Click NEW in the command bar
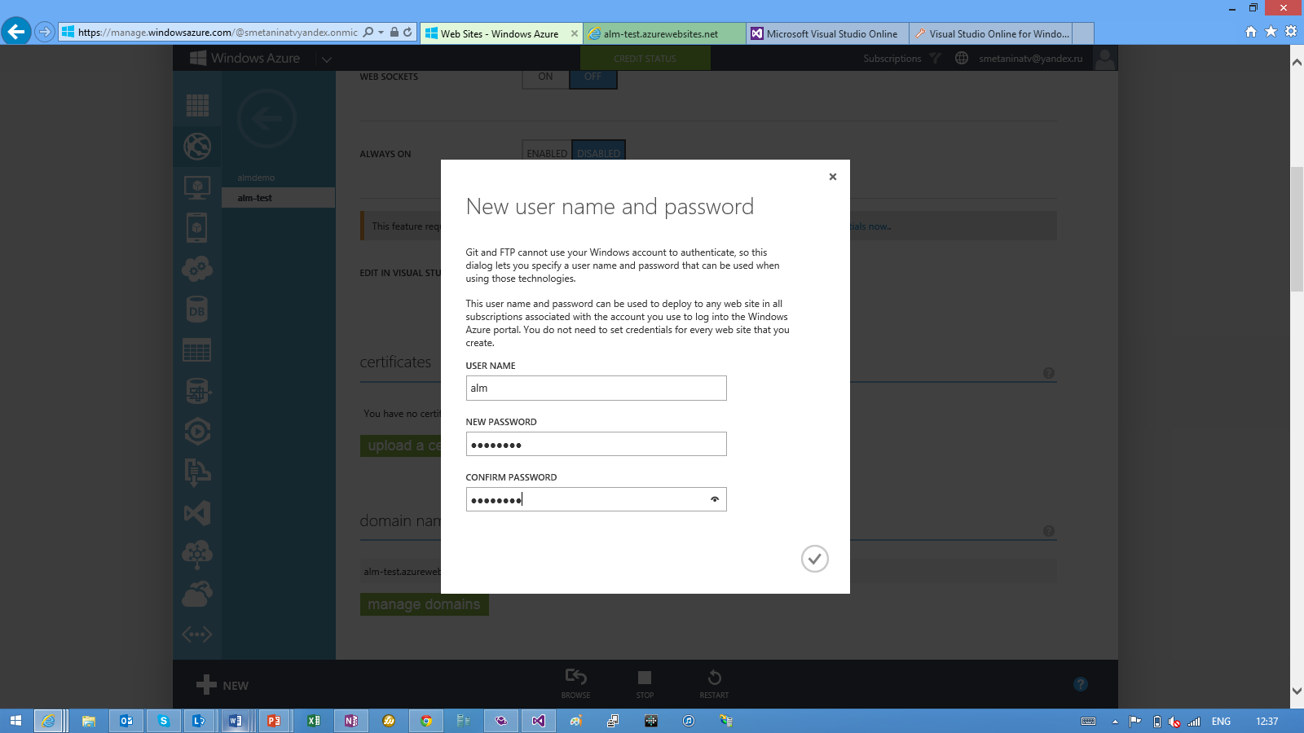Image resolution: width=1304 pixels, height=733 pixels. tap(222, 685)
